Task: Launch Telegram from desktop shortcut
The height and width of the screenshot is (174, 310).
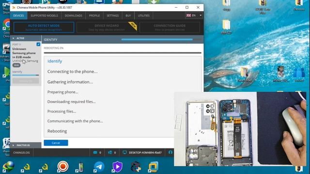Action: tap(99, 167)
